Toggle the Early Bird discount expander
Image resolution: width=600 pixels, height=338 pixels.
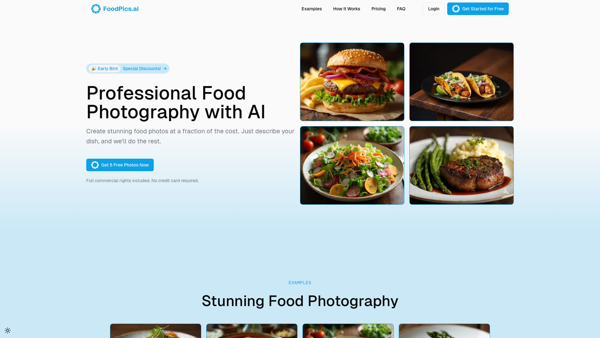128,68
